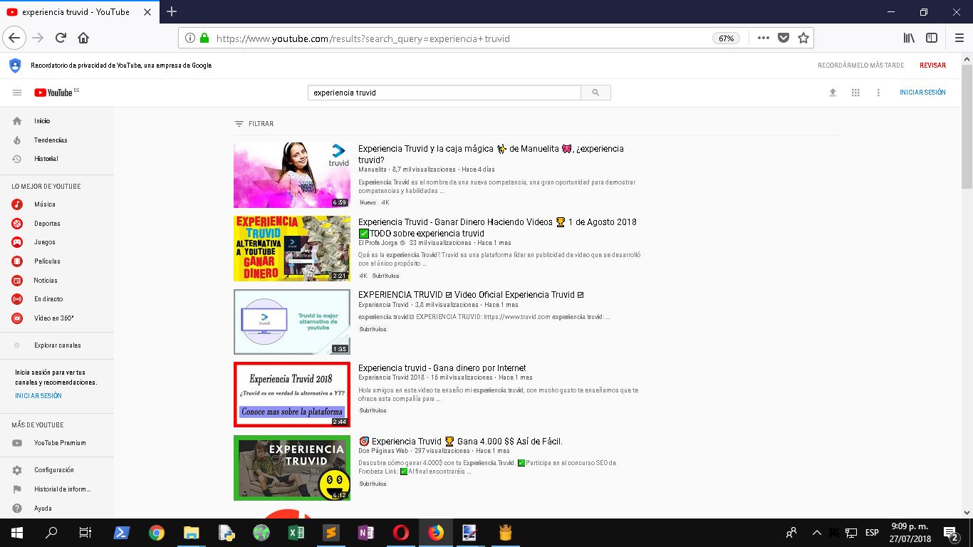This screenshot has width=973, height=547.
Task: Click REVISAR on the privacy reminder
Action: 932,66
